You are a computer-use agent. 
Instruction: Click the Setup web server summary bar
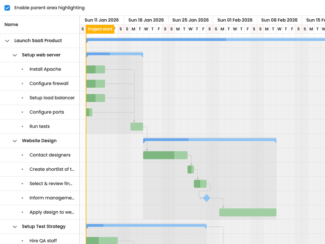pyautogui.click(x=115, y=54)
